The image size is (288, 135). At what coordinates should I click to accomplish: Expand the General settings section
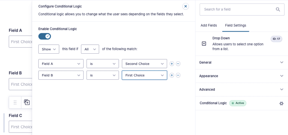click(241, 62)
